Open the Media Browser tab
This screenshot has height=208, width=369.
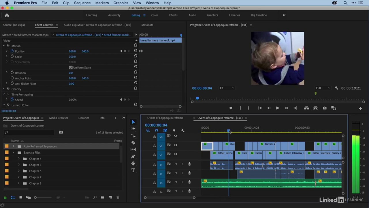(59, 118)
